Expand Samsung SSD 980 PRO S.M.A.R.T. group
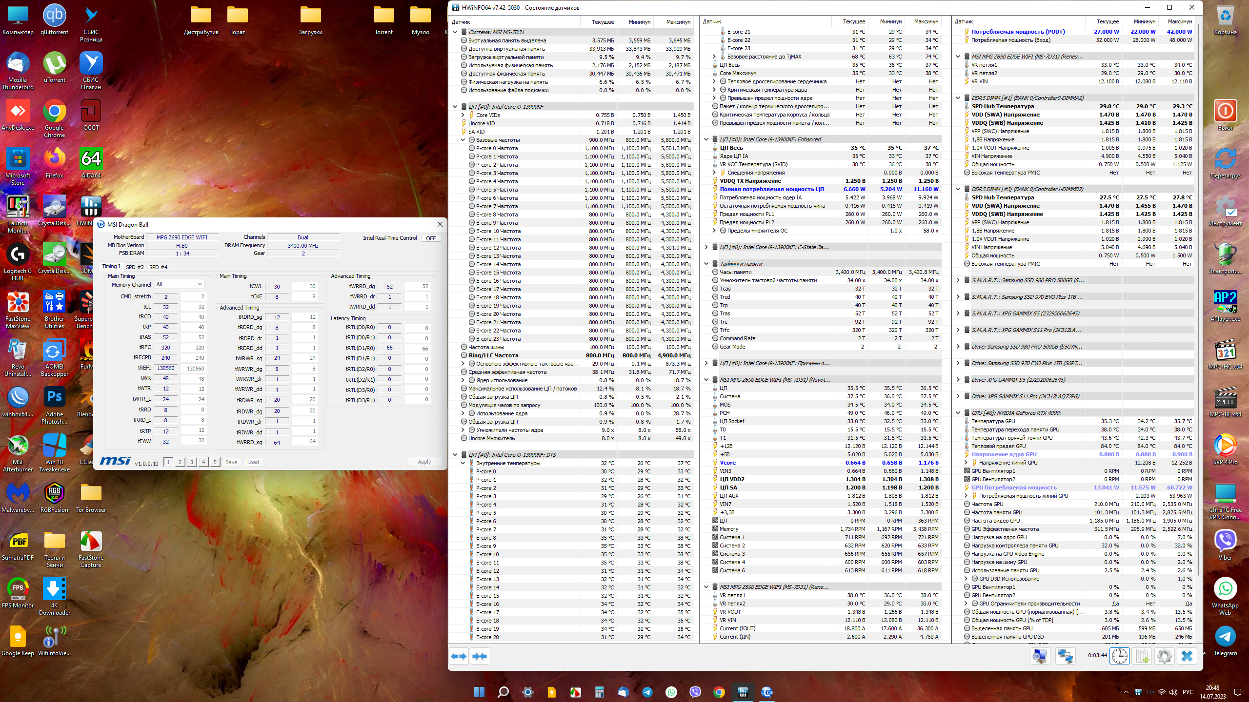 point(958,280)
